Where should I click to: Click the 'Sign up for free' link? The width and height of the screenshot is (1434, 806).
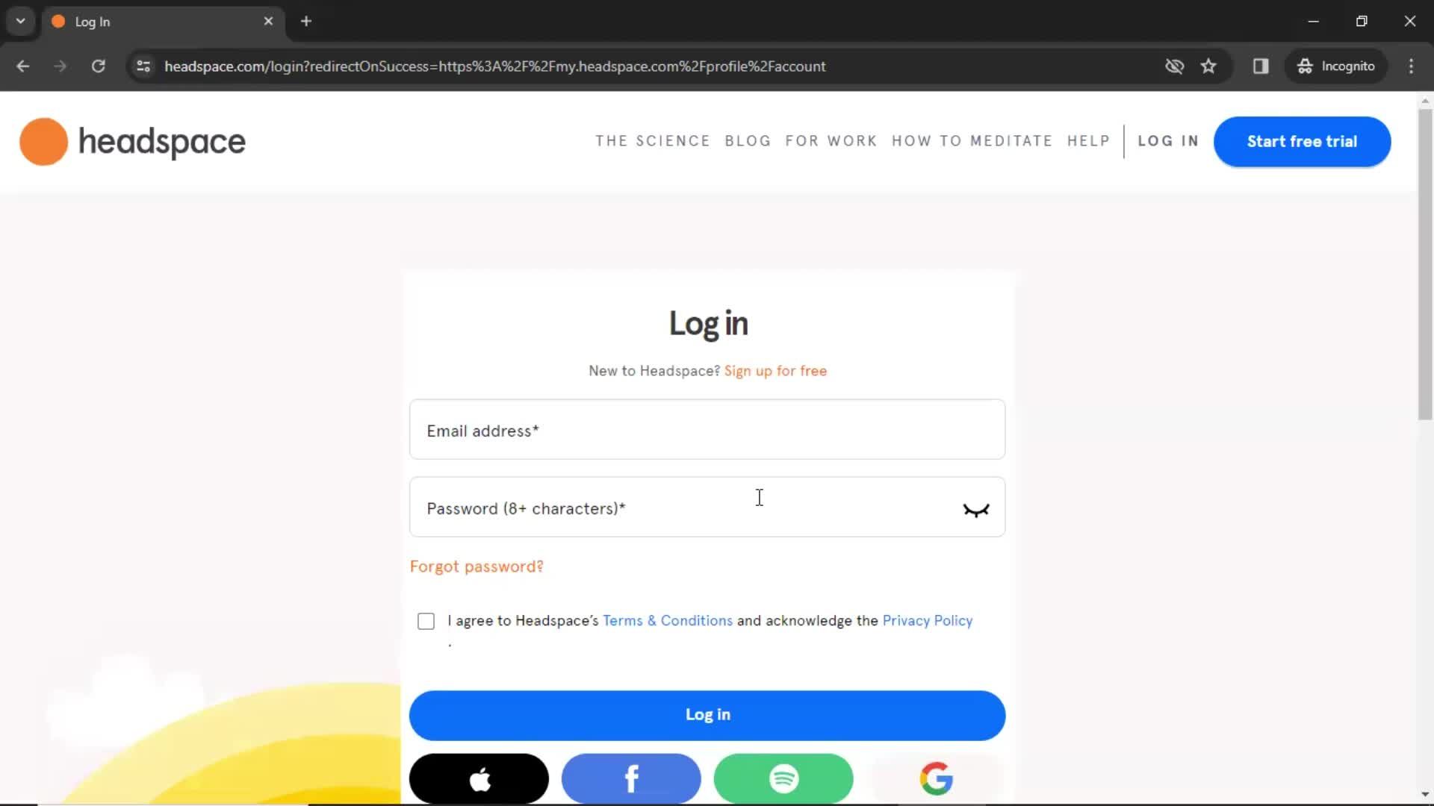pyautogui.click(x=776, y=371)
